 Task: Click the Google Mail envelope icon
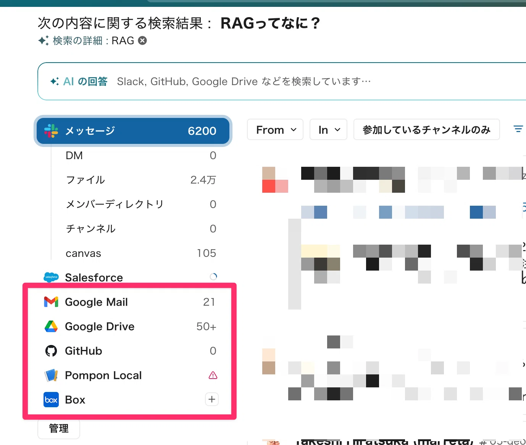pos(51,302)
